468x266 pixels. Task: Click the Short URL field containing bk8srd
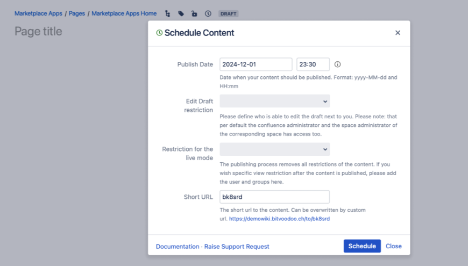(274, 197)
